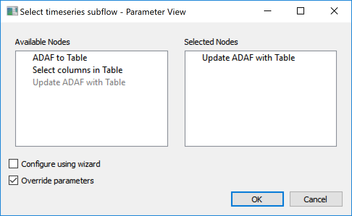Select 'Select columns in Table' node
This screenshot has width=352, height=216.
tap(77, 70)
